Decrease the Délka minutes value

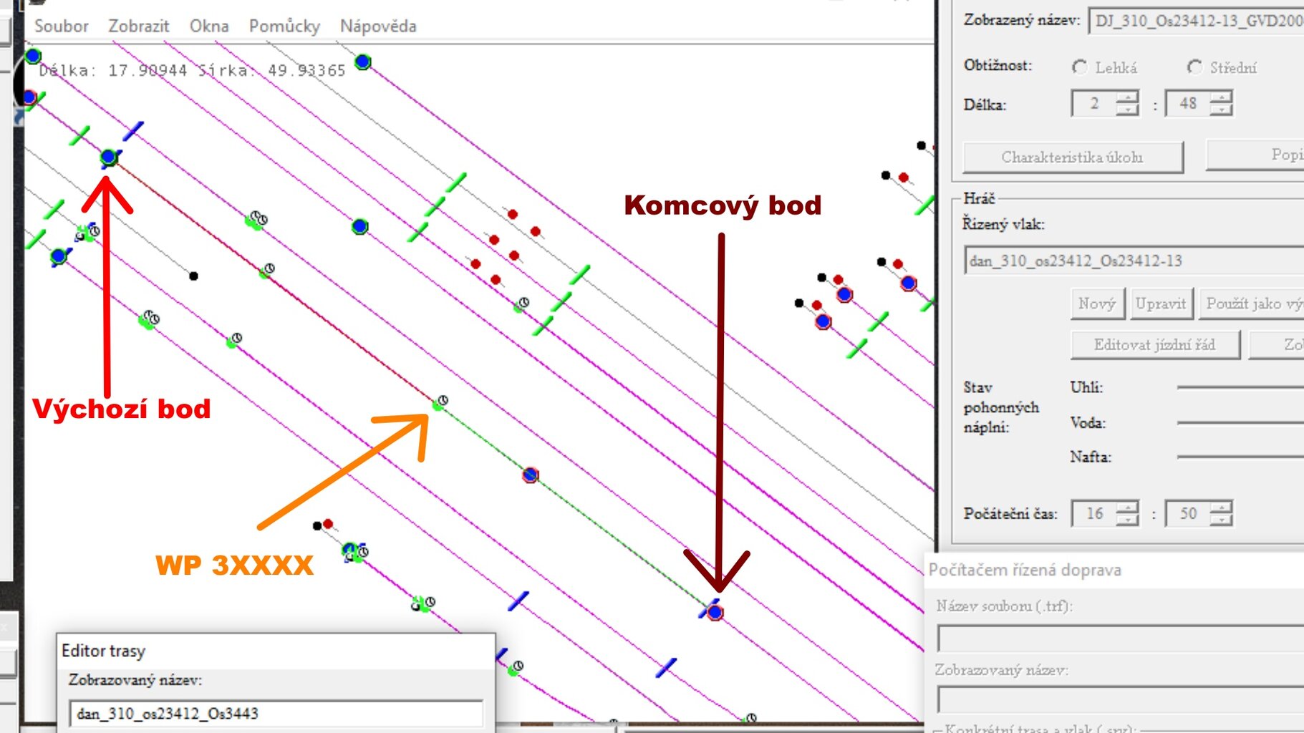click(x=1221, y=110)
